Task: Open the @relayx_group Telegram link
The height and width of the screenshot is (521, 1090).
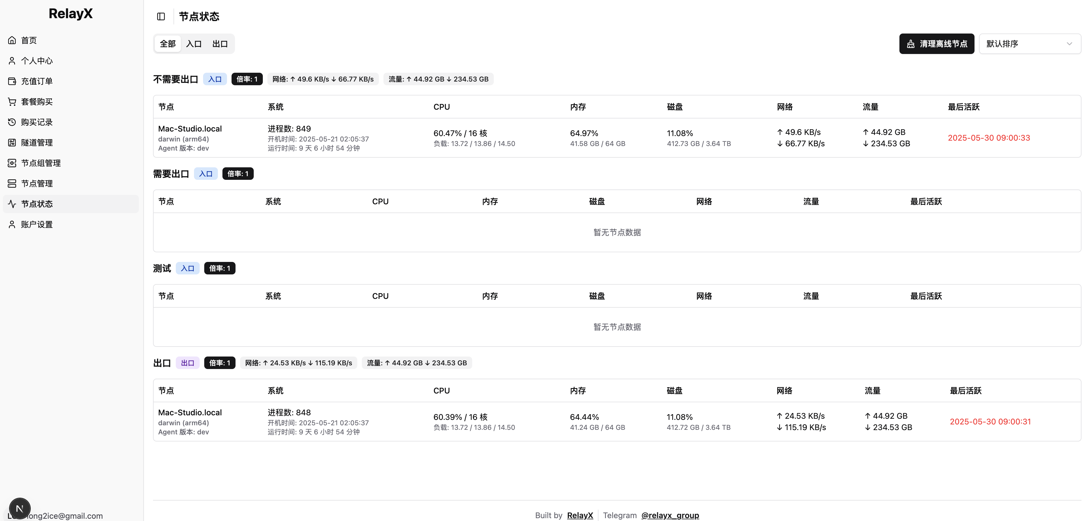Action: [x=670, y=515]
